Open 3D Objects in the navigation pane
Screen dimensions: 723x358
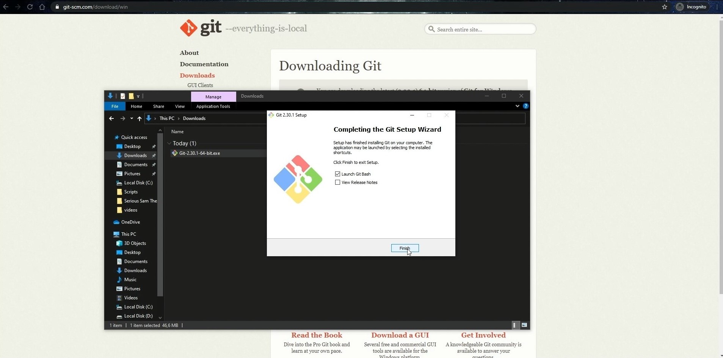click(x=135, y=243)
